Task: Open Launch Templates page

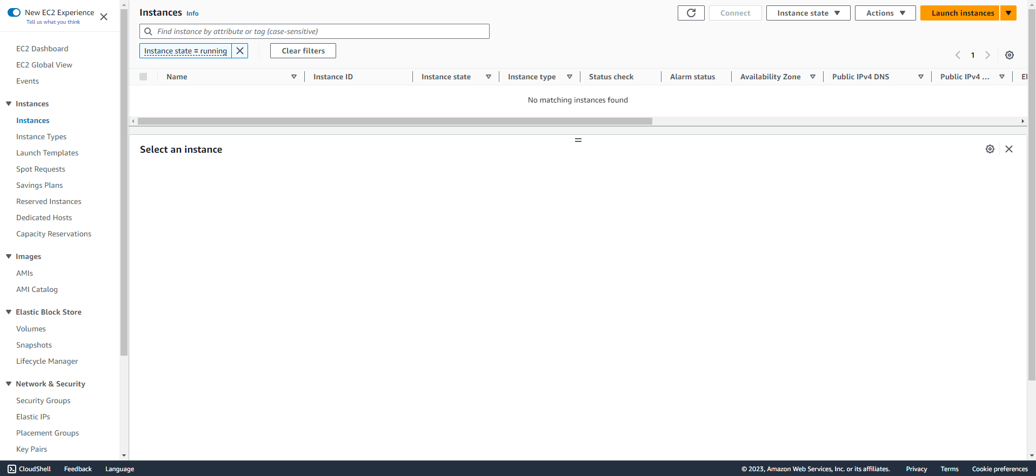Action: pos(48,153)
